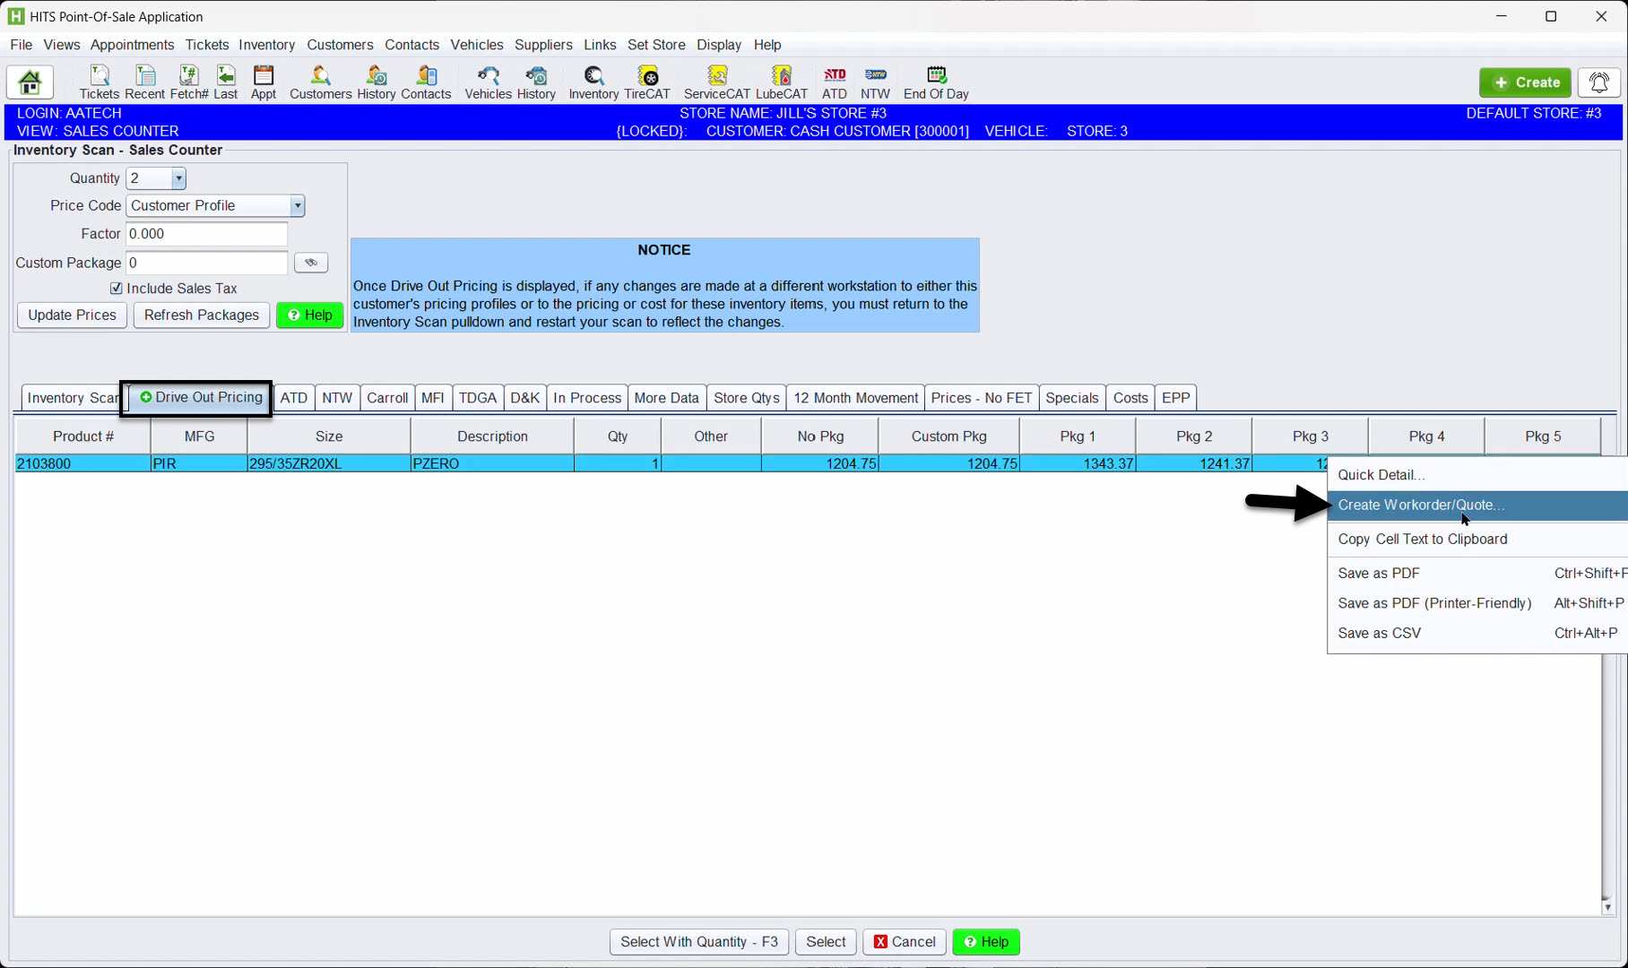1628x968 pixels.
Task: Click the Select With Quantity - F3 button
Action: 698,942
